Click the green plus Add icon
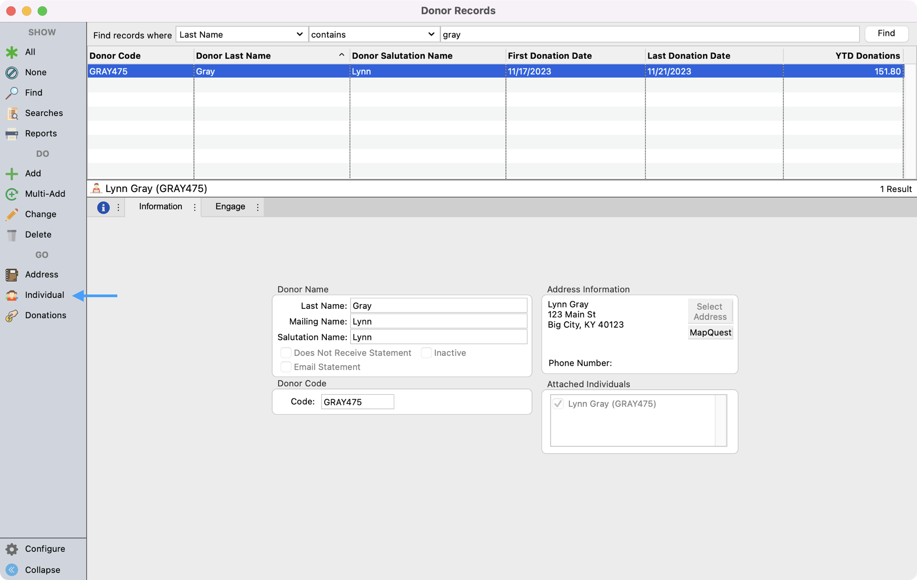Screen dimensions: 917x580 click(12, 174)
